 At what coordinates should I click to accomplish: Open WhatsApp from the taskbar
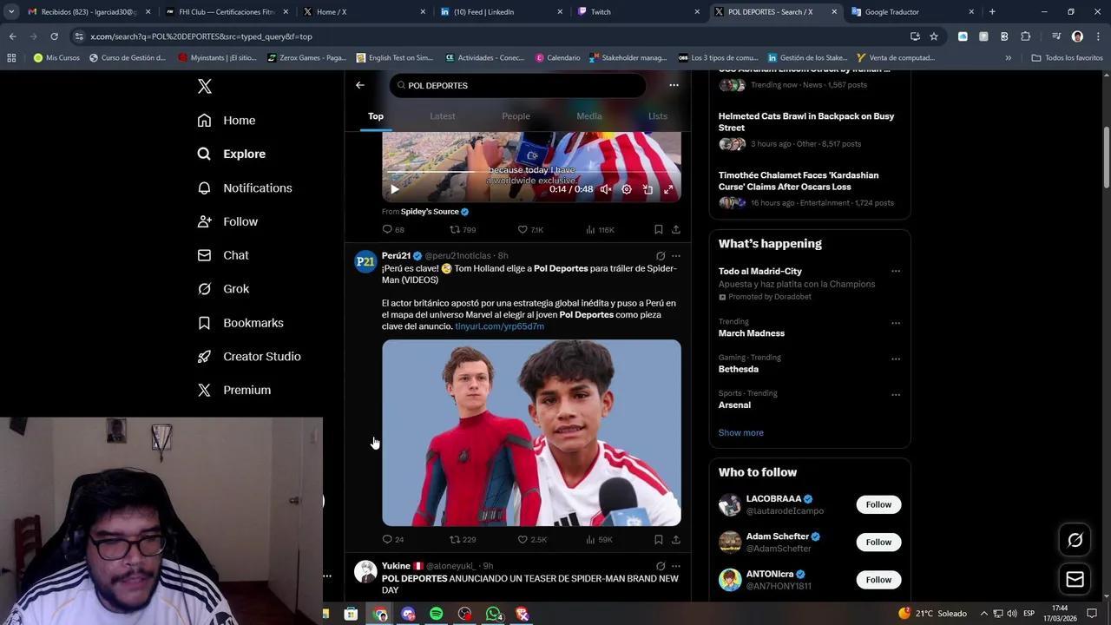point(494,614)
